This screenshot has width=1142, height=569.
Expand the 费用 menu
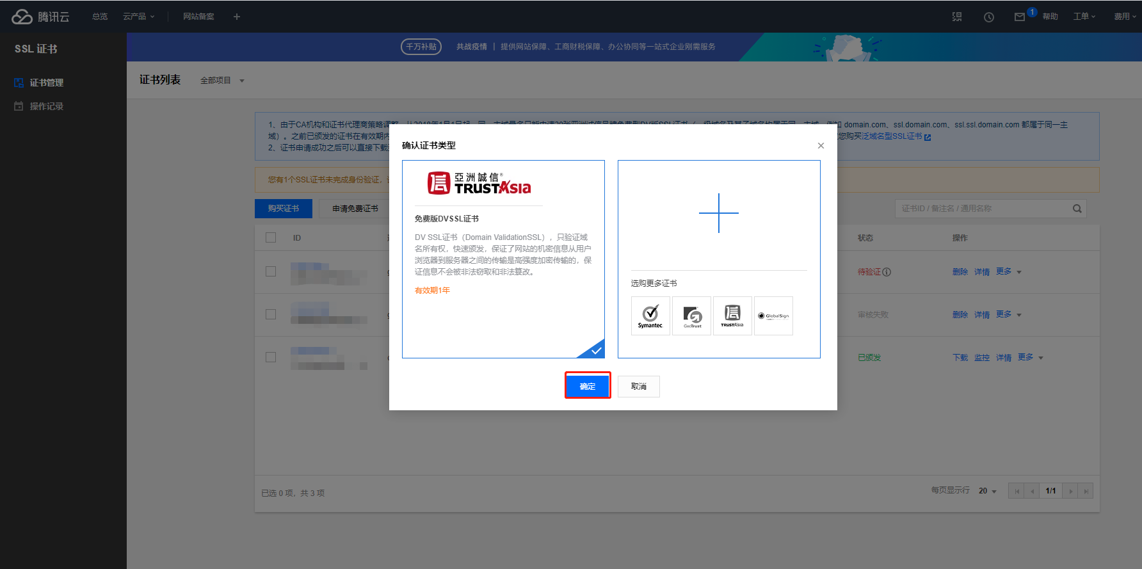click(x=1125, y=17)
